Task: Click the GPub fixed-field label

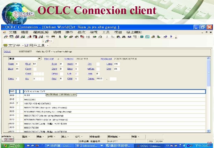Action: pos(55,74)
